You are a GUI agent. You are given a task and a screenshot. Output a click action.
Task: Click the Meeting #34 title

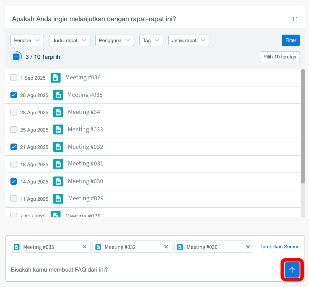point(84,112)
